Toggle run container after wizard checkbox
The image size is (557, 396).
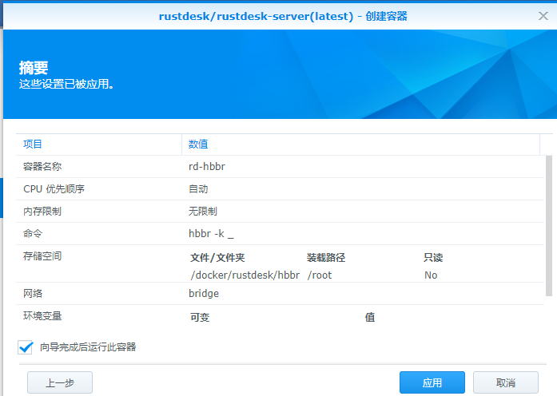click(26, 347)
